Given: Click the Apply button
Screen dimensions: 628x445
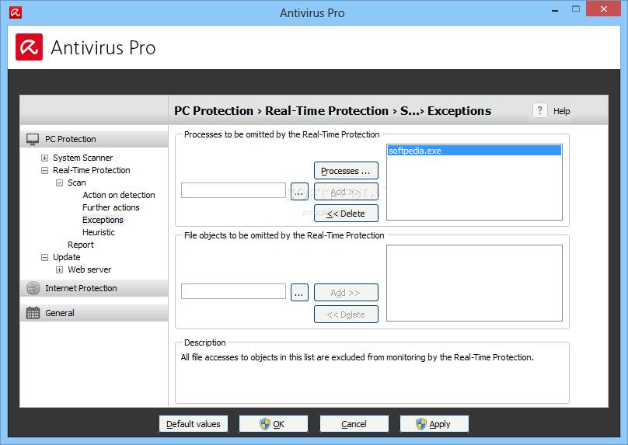Looking at the screenshot, I should click(x=434, y=424).
